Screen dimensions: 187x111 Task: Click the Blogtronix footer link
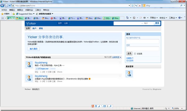pyautogui.click(x=157, y=89)
